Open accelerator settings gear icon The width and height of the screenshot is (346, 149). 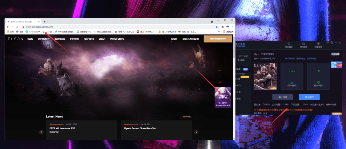tap(328, 42)
